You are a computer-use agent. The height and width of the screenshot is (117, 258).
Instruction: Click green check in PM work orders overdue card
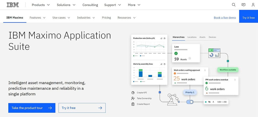[207, 83]
